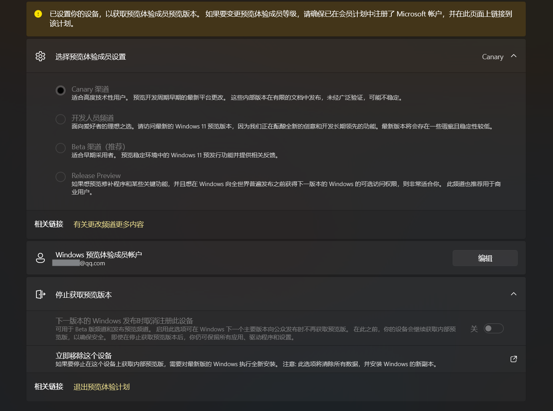Click the 开发人员频道 channel label
Screen dimensions: 553x411
[92, 118]
